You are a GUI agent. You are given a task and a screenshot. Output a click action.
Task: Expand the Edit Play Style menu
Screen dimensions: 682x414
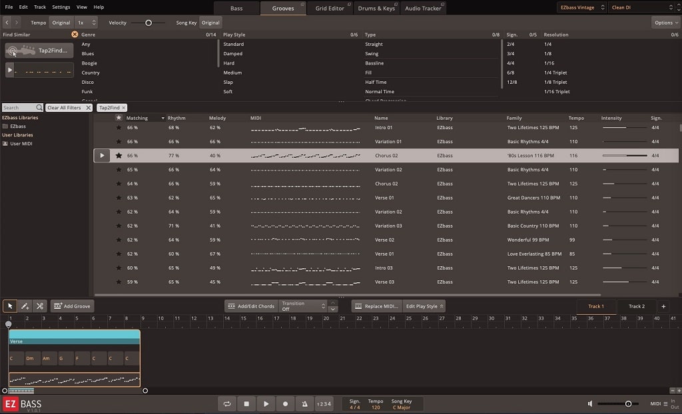(x=424, y=306)
